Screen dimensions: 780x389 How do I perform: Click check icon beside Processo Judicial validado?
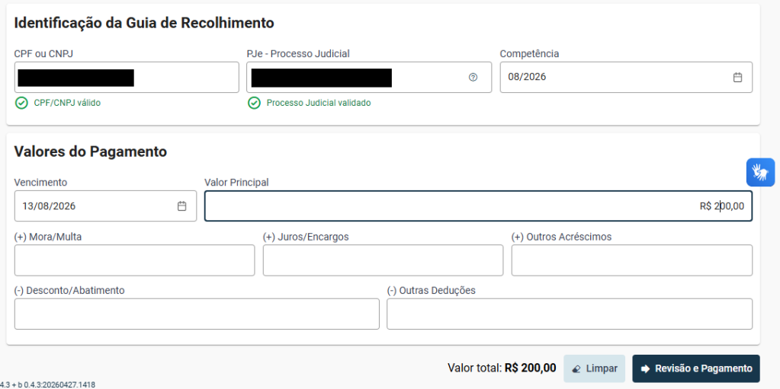point(254,104)
